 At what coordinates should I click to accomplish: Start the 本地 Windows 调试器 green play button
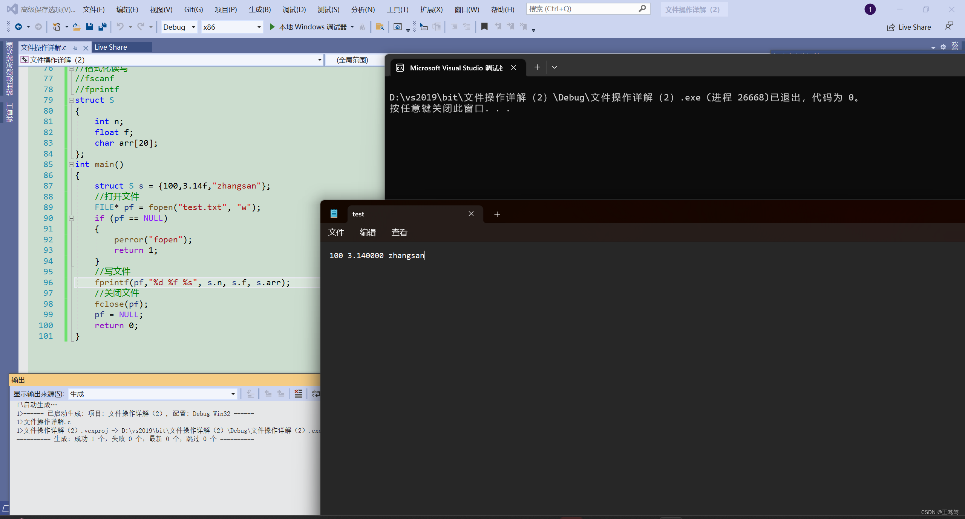pyautogui.click(x=272, y=27)
